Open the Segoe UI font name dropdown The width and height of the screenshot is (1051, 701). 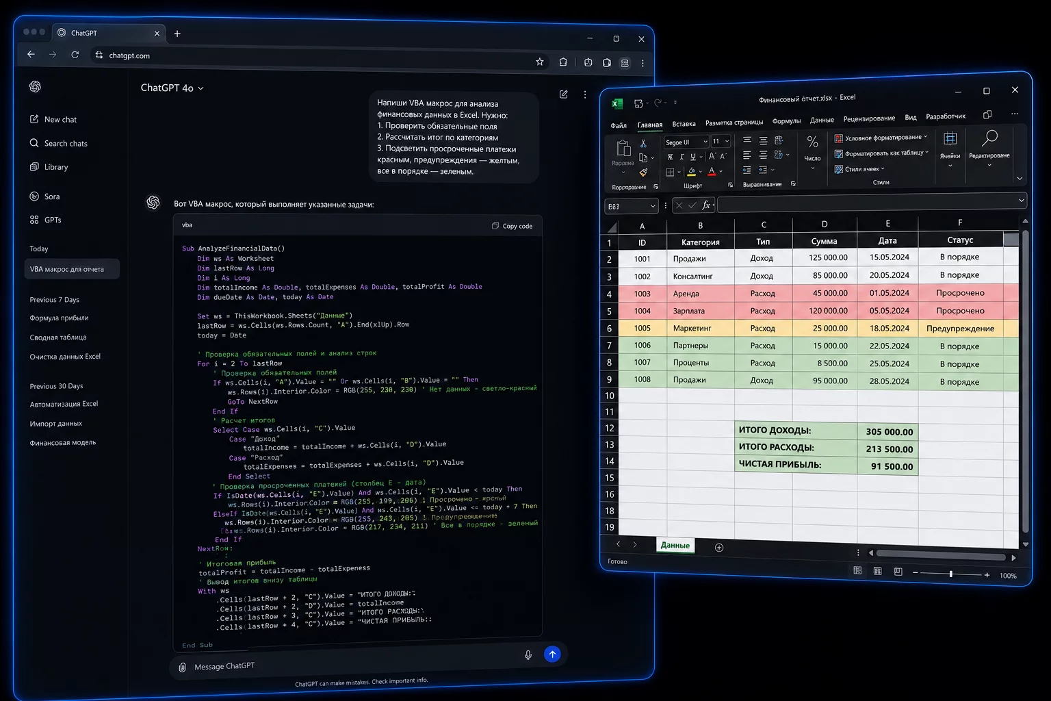[705, 142]
